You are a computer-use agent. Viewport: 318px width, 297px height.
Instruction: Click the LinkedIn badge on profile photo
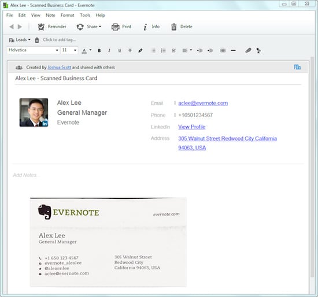(45, 123)
